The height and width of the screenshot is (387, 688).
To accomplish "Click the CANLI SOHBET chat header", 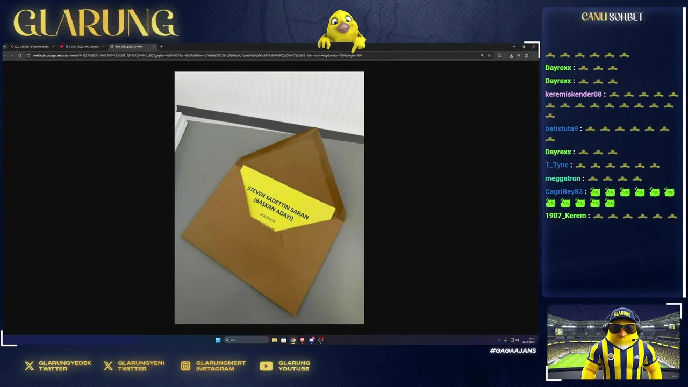I will click(x=612, y=17).
